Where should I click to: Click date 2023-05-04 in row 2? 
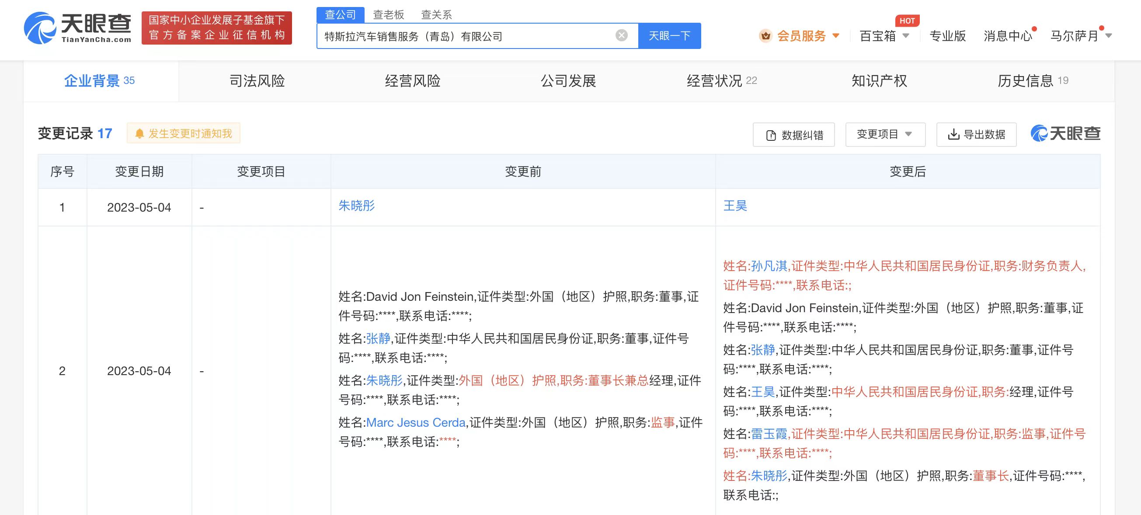click(139, 371)
